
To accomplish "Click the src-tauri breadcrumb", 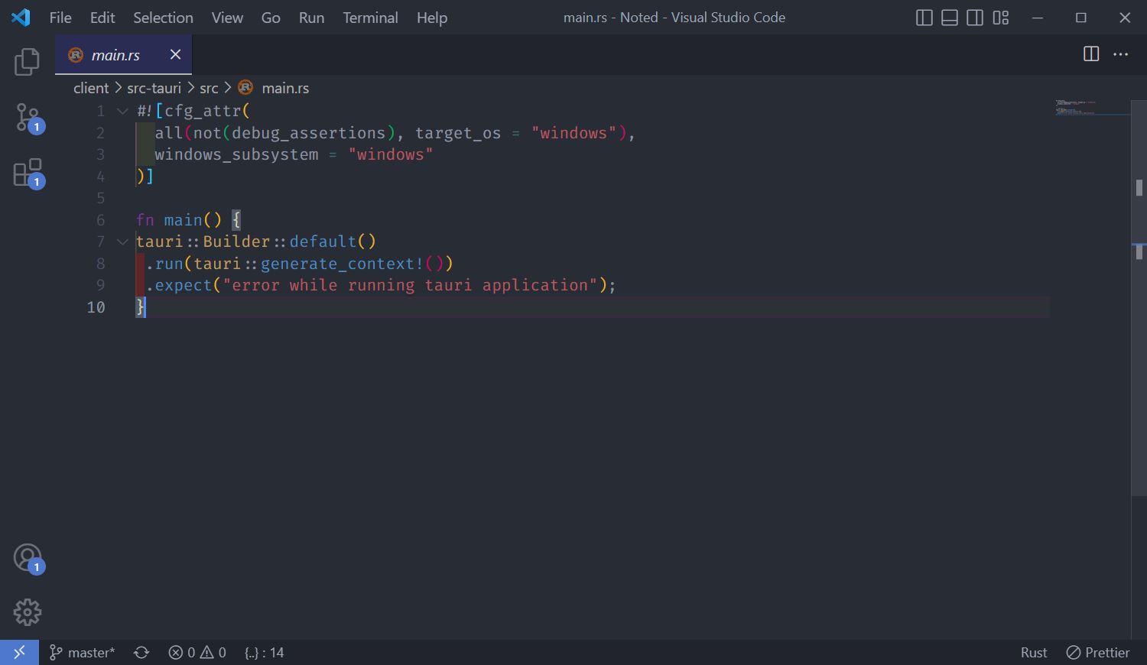I will [x=154, y=88].
